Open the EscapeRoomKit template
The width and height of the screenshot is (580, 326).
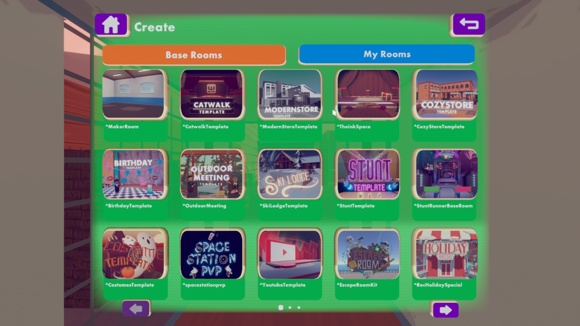tap(367, 254)
